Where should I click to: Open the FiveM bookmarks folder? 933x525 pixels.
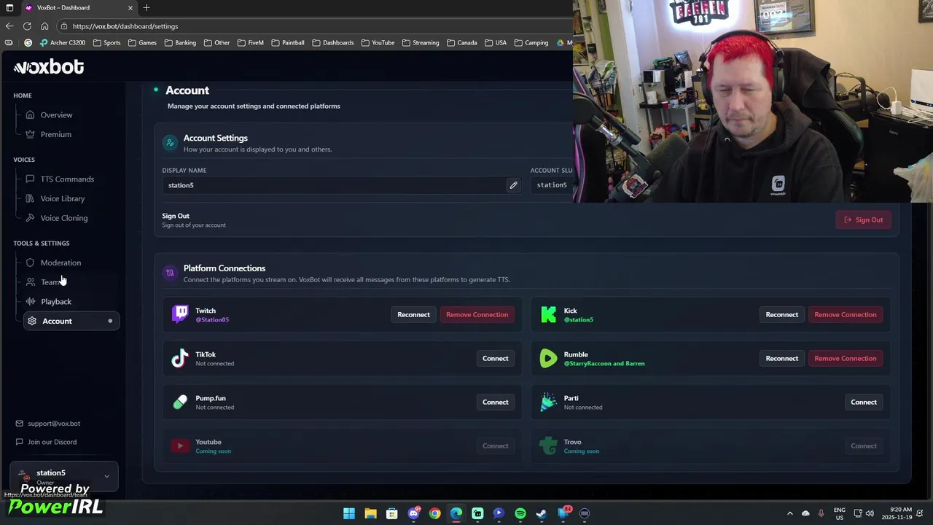pyautogui.click(x=250, y=42)
